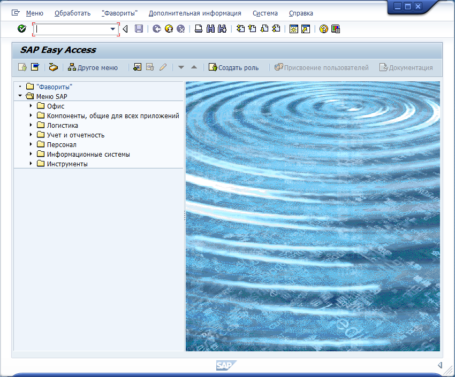The height and width of the screenshot is (377, 455).
Task: Click the SAP Menu icon
Action: 35,67
